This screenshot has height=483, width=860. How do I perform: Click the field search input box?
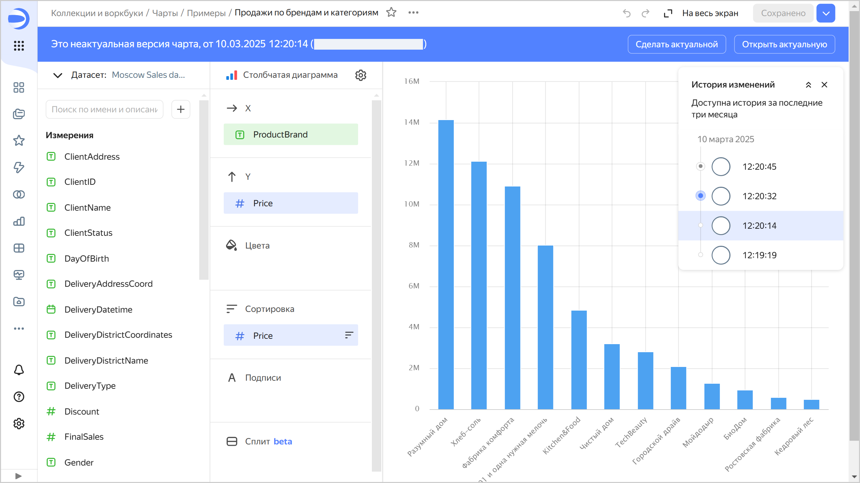[x=104, y=109]
